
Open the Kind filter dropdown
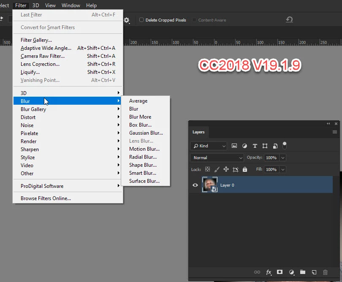pos(209,146)
